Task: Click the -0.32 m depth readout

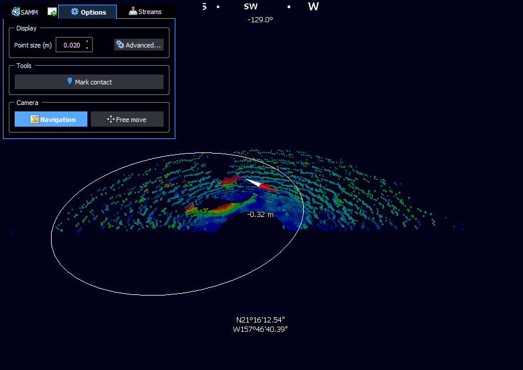Action: tap(260, 215)
